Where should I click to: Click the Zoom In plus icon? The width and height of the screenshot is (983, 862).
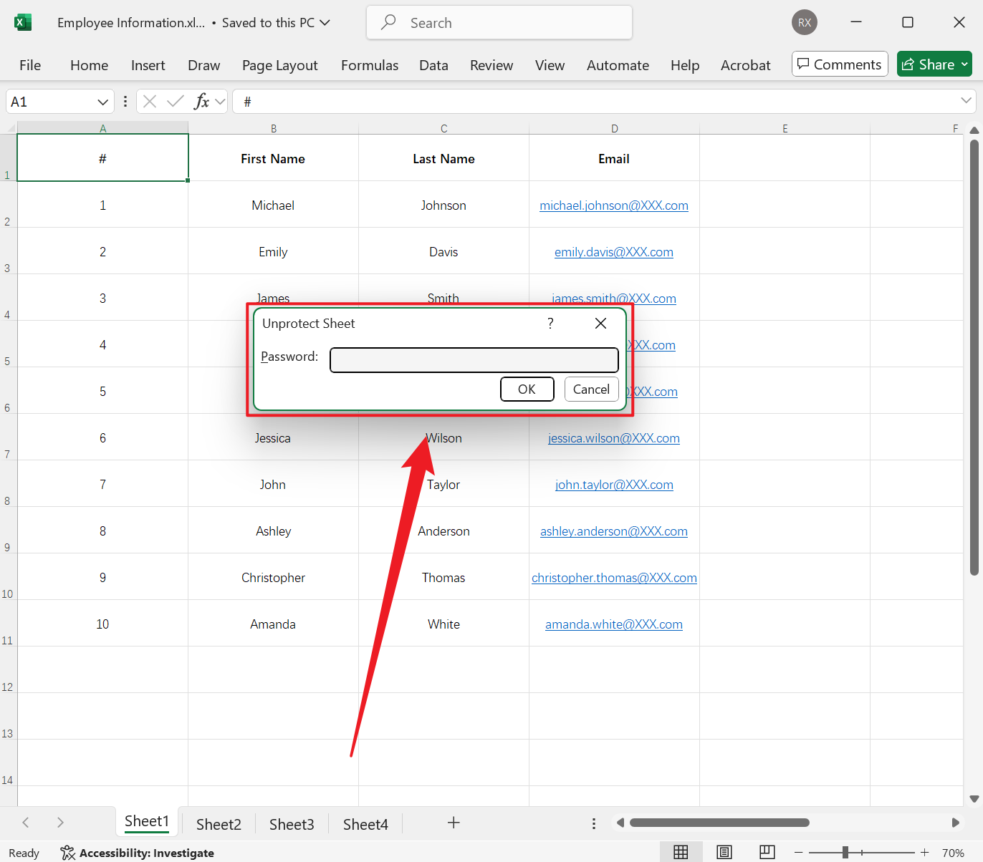pyautogui.click(x=924, y=852)
